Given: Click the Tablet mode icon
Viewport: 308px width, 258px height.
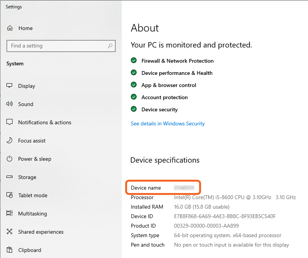Looking at the screenshot, I should click(10, 195).
